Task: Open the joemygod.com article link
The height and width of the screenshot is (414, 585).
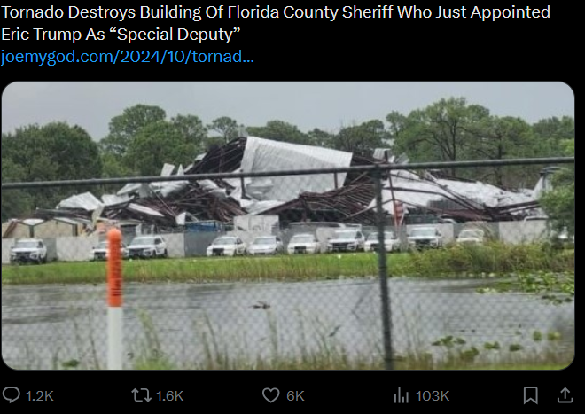Action: point(128,57)
